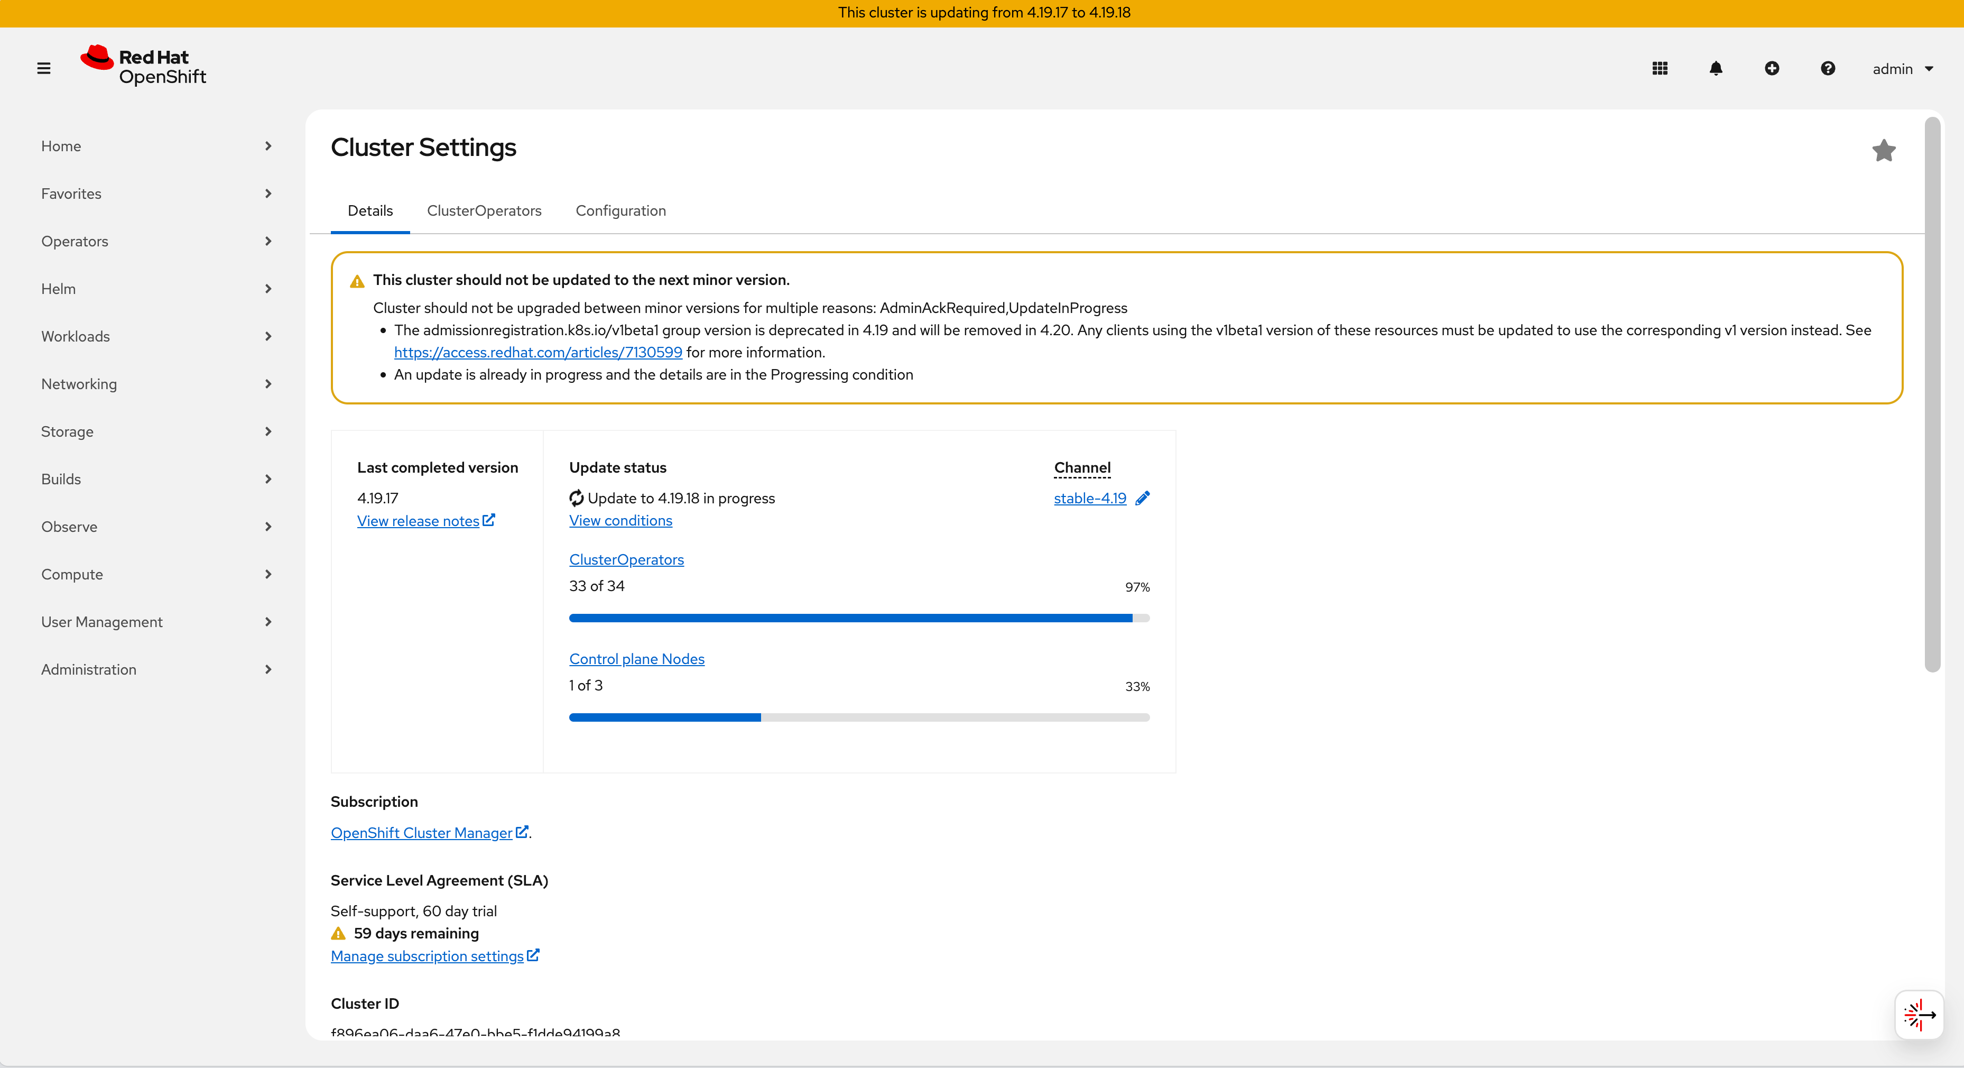The height and width of the screenshot is (1068, 1964).
Task: Add Cluster Settings to favorites star
Action: (1883, 150)
